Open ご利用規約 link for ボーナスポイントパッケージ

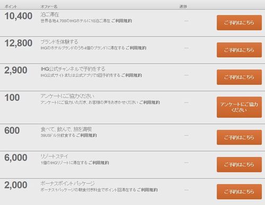(x=147, y=190)
